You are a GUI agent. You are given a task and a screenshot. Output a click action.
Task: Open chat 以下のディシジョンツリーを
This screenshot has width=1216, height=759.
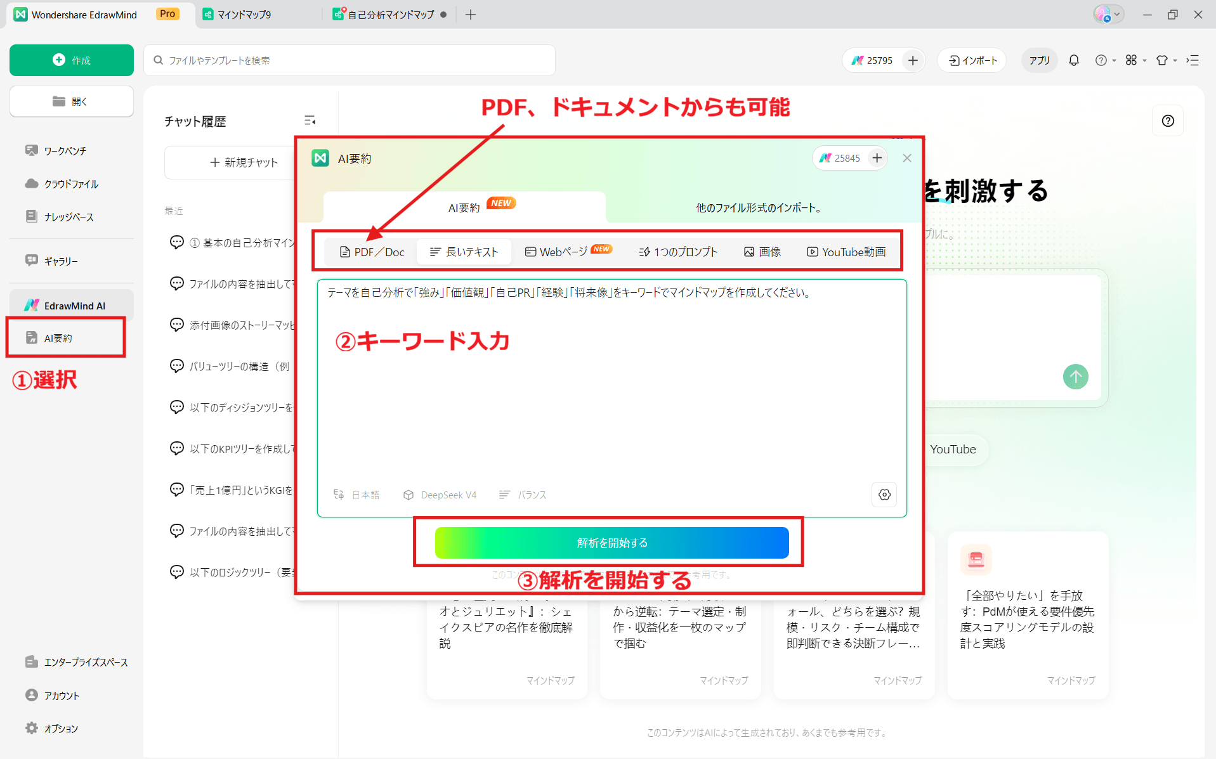pos(232,407)
